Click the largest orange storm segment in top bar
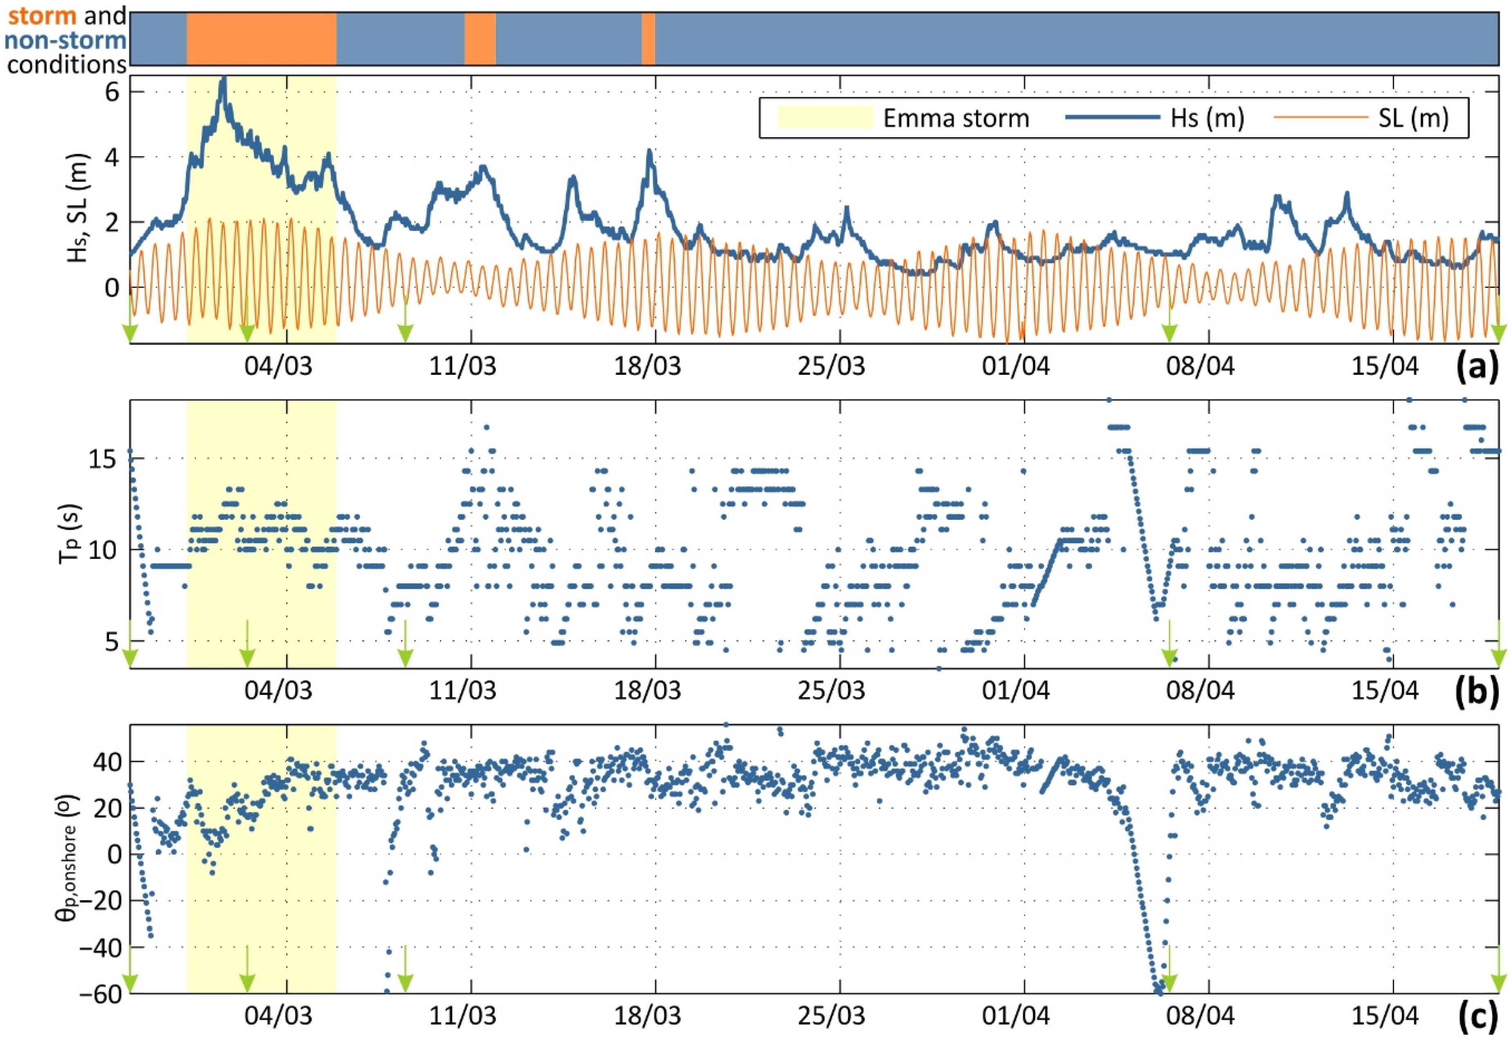 click(x=261, y=38)
